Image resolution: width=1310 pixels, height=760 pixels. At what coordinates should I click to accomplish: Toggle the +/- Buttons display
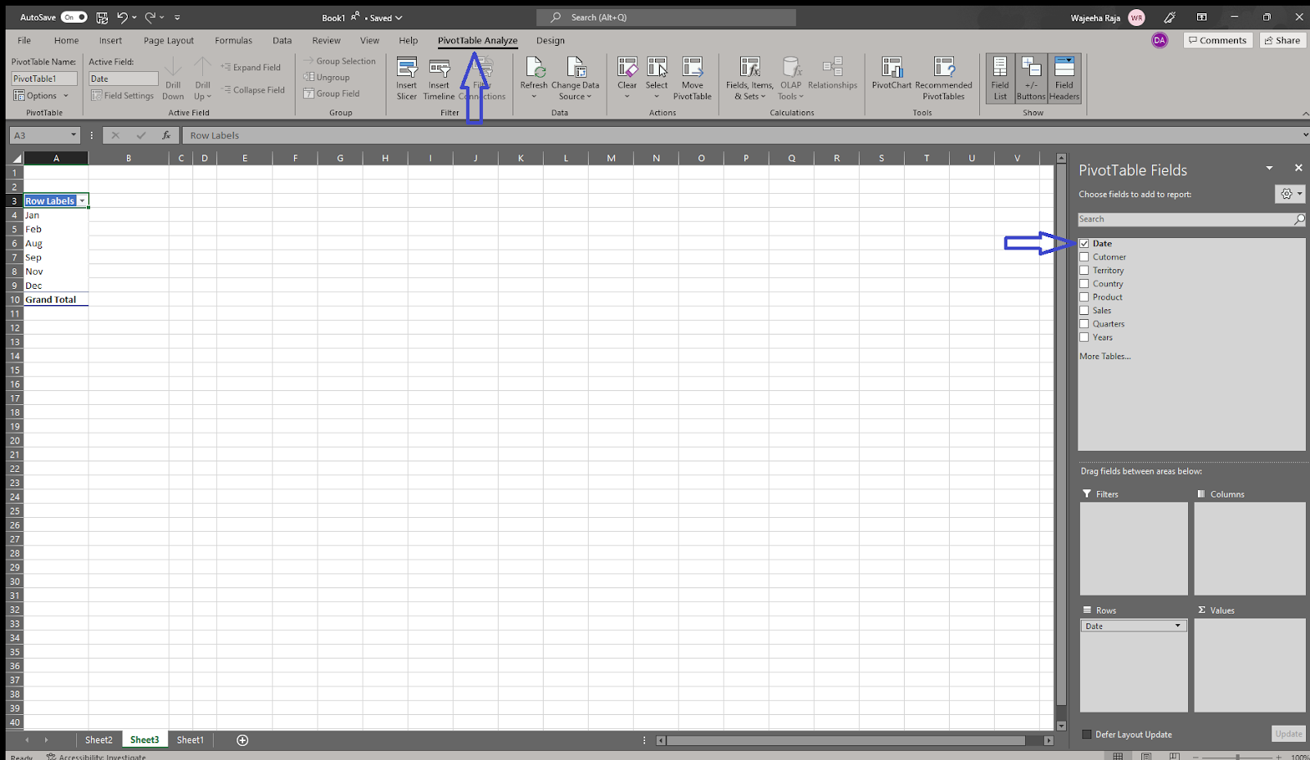click(1032, 79)
